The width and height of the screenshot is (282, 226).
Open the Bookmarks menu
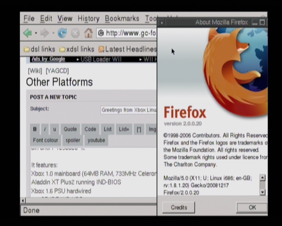pos(122,18)
